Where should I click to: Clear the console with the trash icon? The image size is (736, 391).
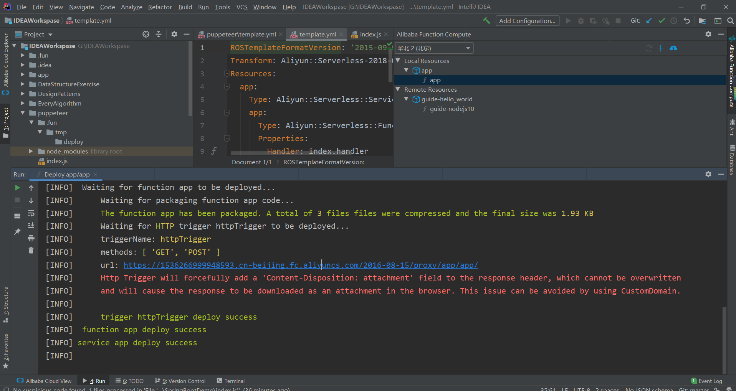click(x=31, y=251)
